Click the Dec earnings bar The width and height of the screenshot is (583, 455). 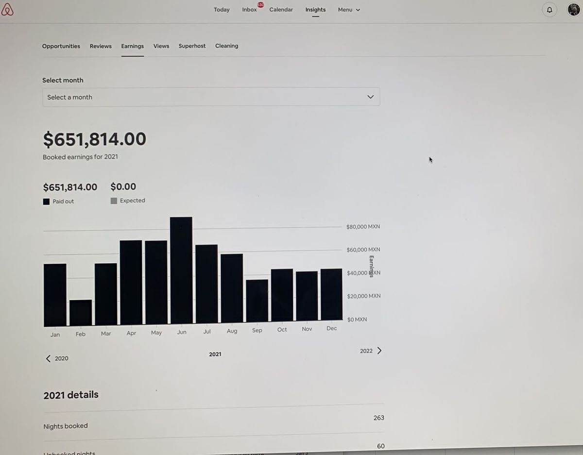coord(332,295)
